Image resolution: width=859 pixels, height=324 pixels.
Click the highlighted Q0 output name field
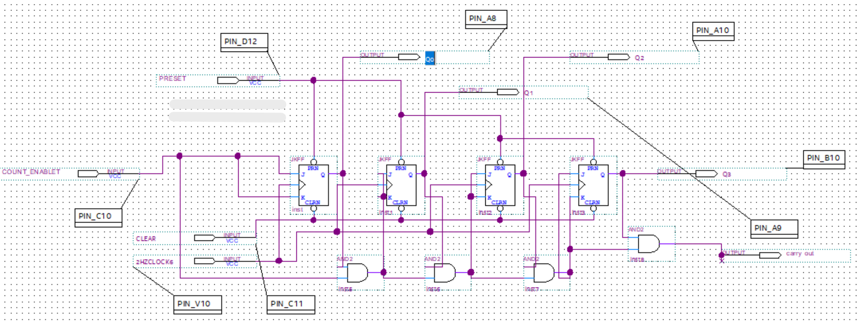tap(430, 59)
